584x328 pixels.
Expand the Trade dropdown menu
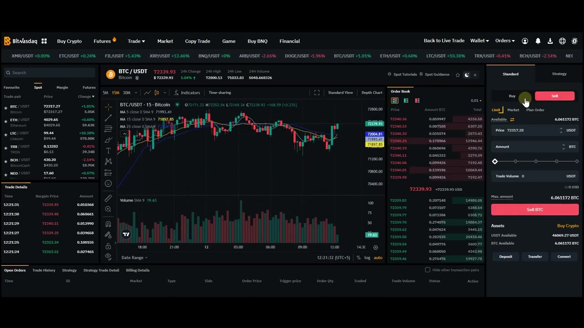pyautogui.click(x=136, y=41)
